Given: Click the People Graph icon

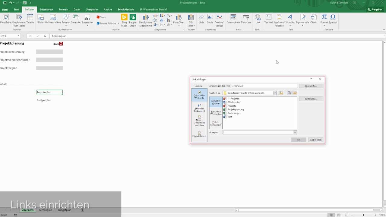Looking at the screenshot, I should [133, 19].
